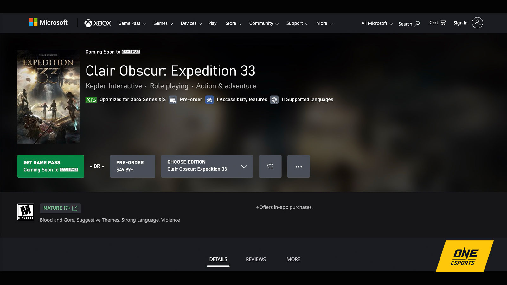Viewport: 507px width, 285px height.
Task: Select the Details tab
Action: (218, 259)
